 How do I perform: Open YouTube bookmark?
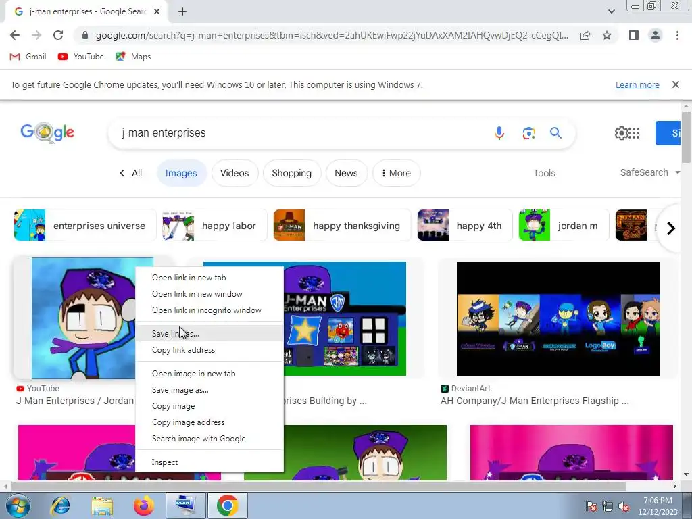pyautogui.click(x=81, y=57)
